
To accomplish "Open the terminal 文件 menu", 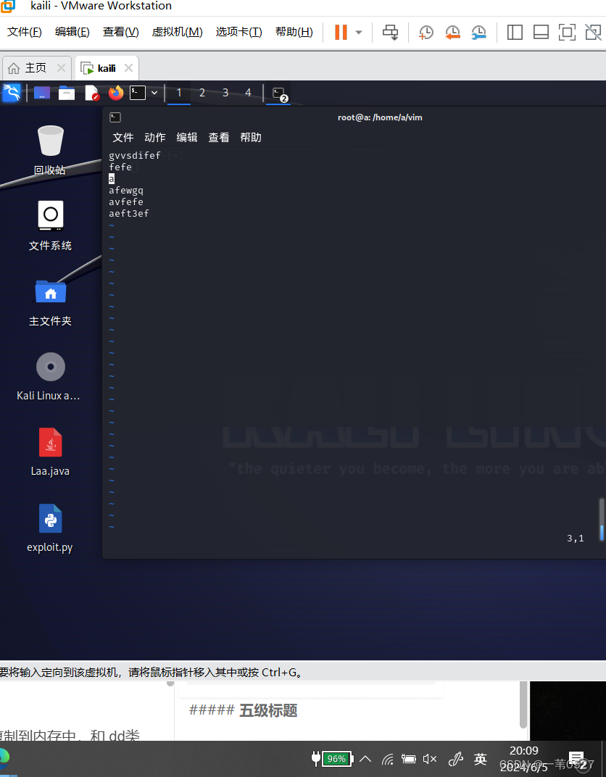I will 123,137.
